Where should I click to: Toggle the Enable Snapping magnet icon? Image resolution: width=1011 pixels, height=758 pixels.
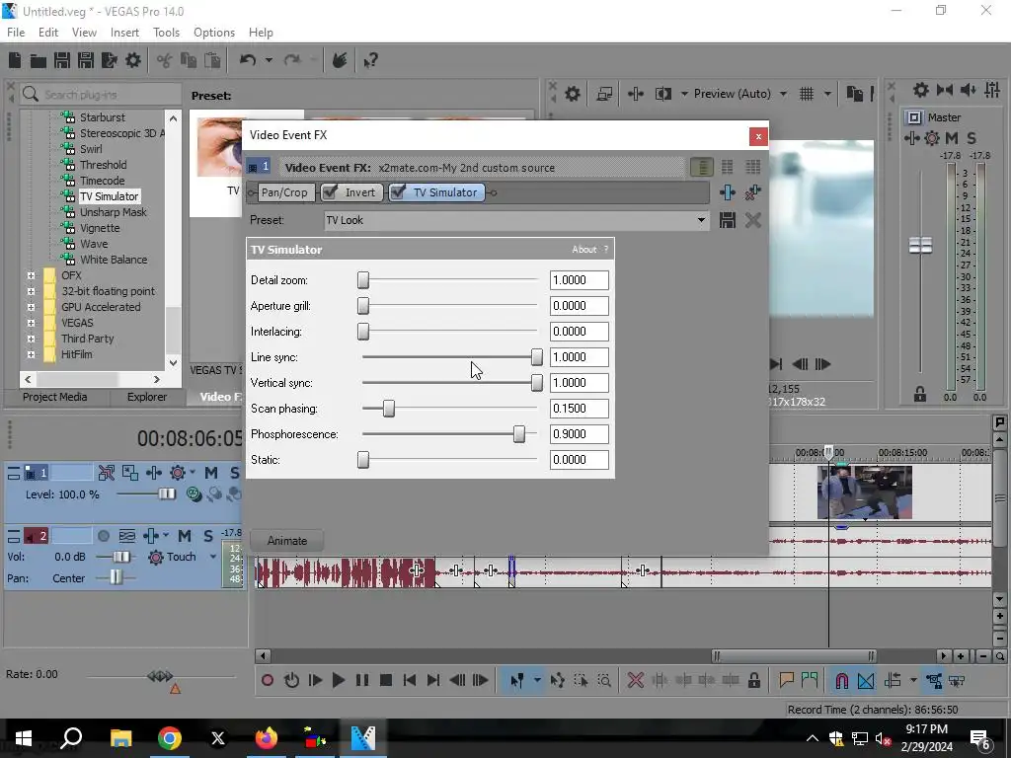[841, 680]
